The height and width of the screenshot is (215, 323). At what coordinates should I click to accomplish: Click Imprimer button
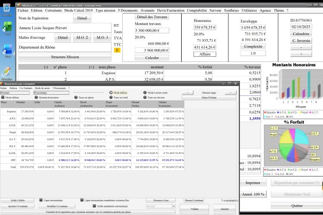(253, 182)
